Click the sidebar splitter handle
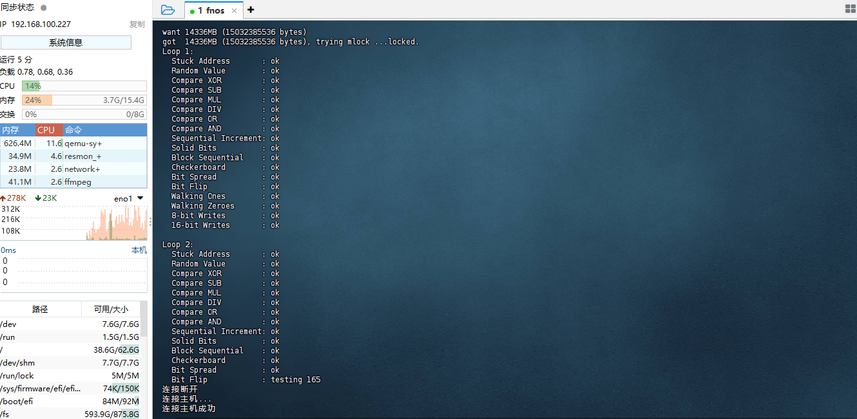Viewport: 857px width, 419px height. coord(150,221)
